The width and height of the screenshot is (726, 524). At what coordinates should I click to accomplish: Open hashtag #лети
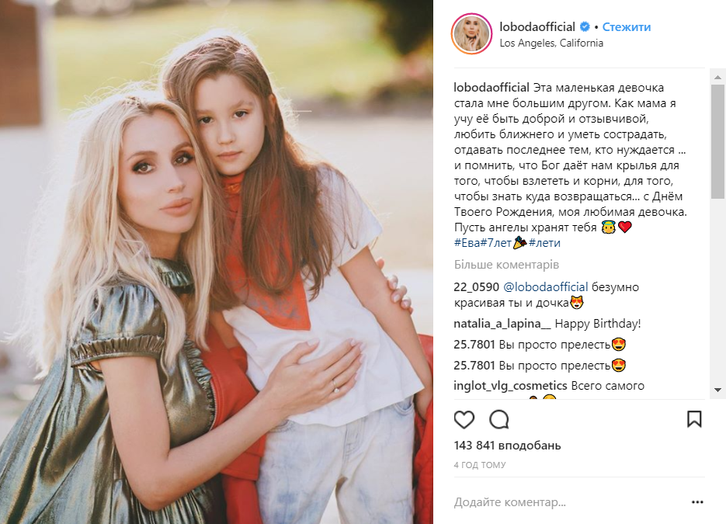point(544,242)
